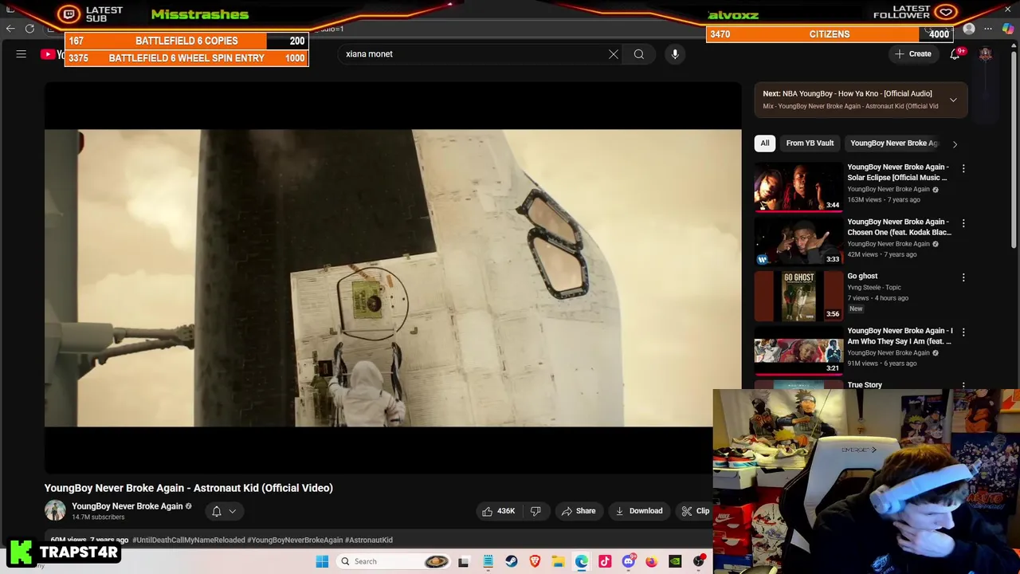Open the Notepad taskbar icon
The width and height of the screenshot is (1020, 574).
click(x=488, y=561)
